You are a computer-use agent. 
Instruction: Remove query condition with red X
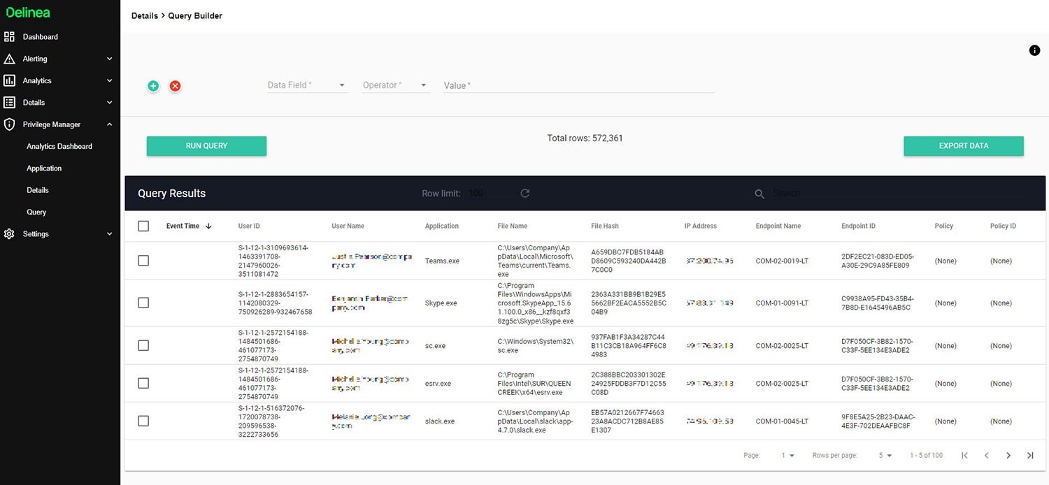point(176,86)
